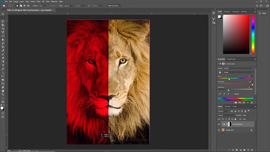Open the File menu

pos(6,2)
